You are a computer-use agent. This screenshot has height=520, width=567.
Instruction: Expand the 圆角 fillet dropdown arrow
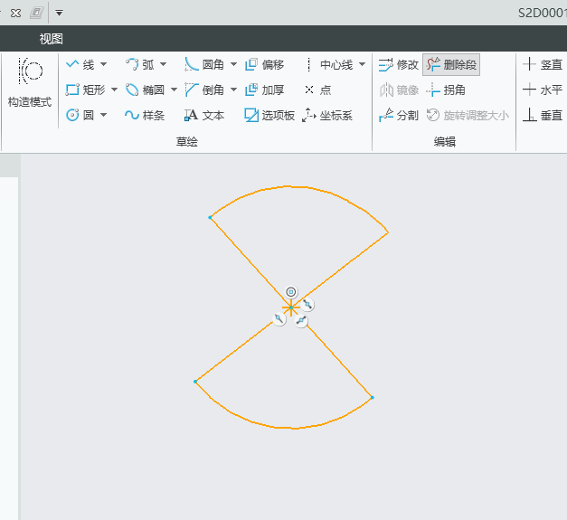tap(233, 65)
